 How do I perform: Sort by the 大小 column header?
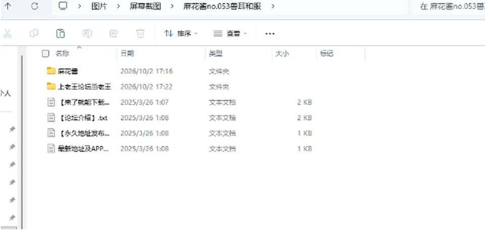pos(282,54)
